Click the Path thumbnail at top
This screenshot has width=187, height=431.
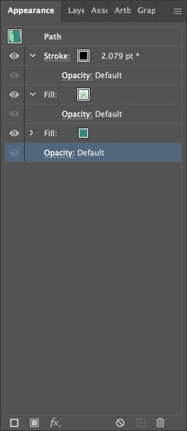[x=15, y=36]
